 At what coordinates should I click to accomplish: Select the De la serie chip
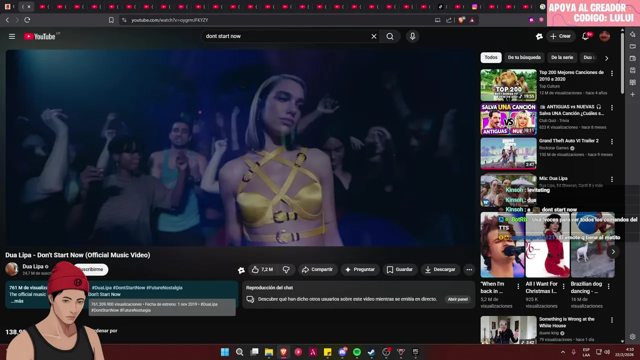point(562,57)
